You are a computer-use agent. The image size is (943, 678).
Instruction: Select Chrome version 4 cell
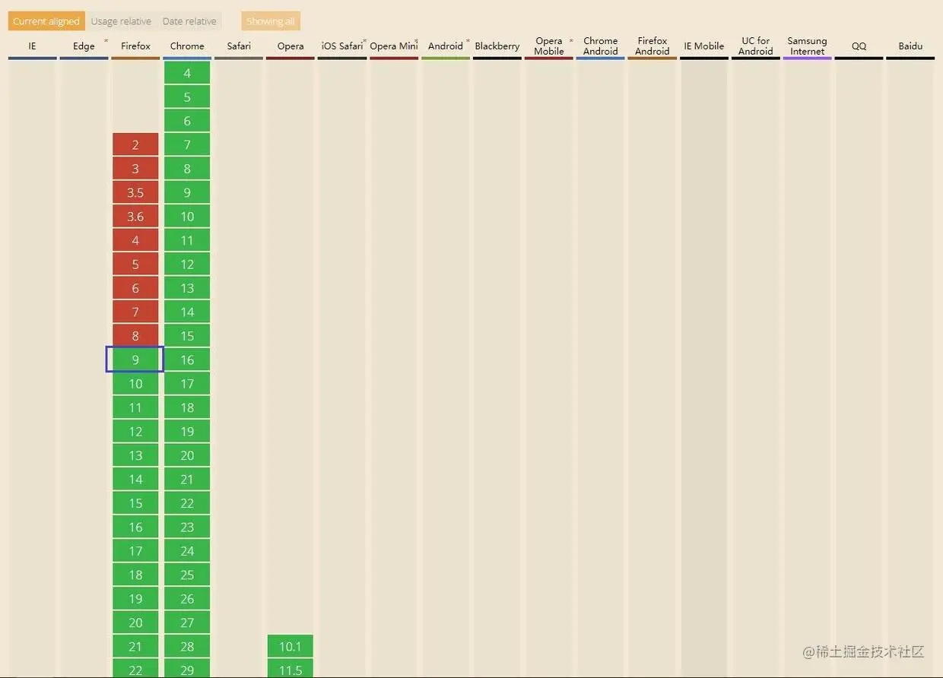(187, 73)
